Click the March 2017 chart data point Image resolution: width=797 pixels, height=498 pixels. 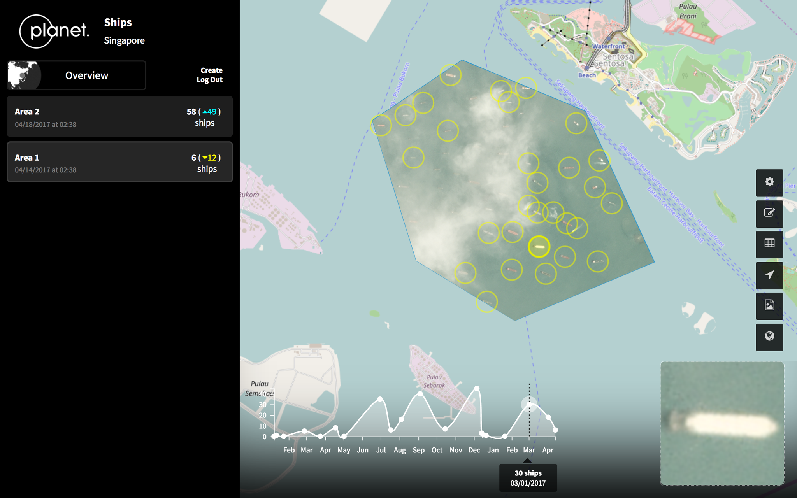coord(529,405)
